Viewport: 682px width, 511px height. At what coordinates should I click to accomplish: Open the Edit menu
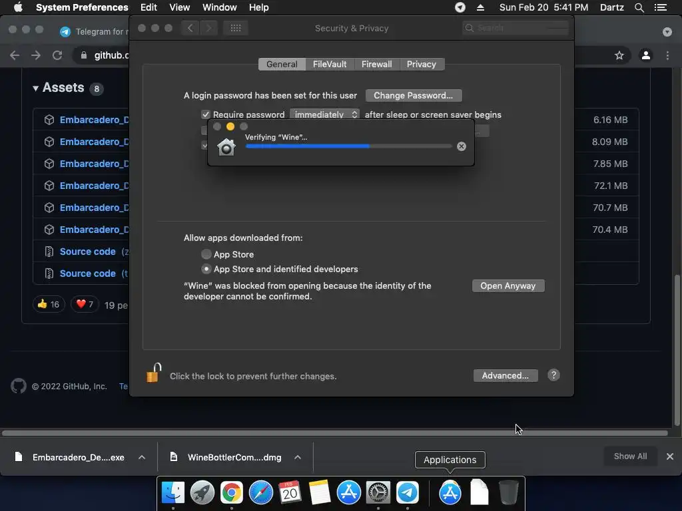pyautogui.click(x=149, y=7)
